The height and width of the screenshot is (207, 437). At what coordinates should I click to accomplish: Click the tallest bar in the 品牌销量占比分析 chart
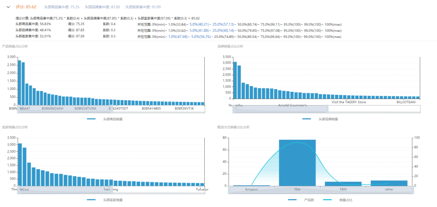click(x=235, y=80)
